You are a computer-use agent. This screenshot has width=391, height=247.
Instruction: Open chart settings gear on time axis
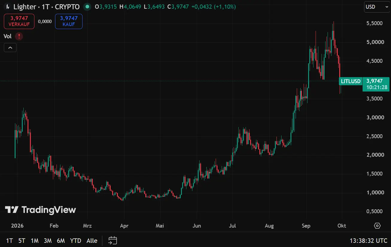(377, 225)
